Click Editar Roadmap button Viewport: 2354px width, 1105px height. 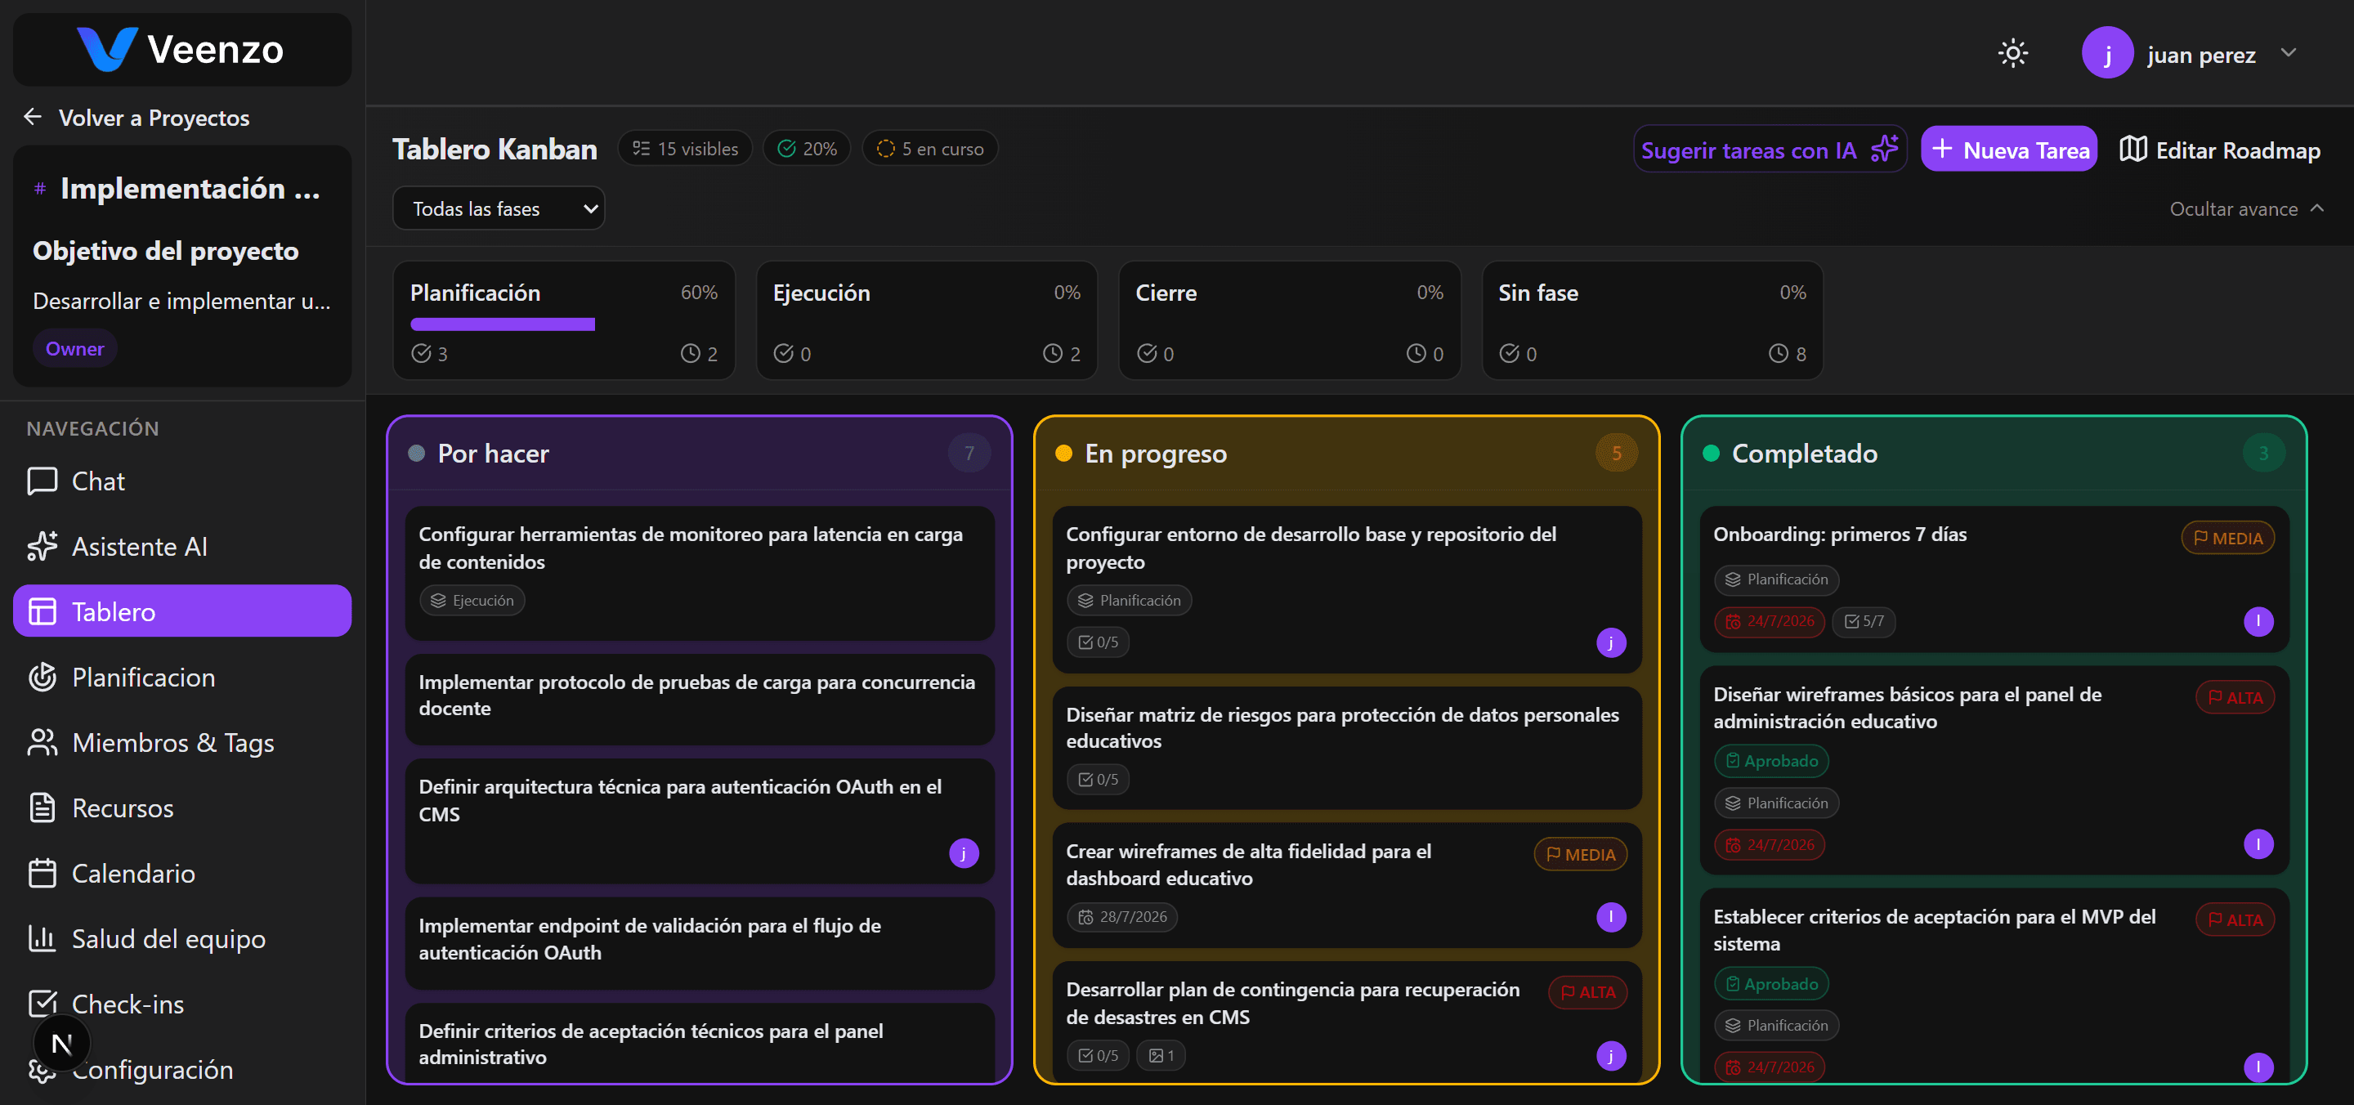click(2220, 149)
